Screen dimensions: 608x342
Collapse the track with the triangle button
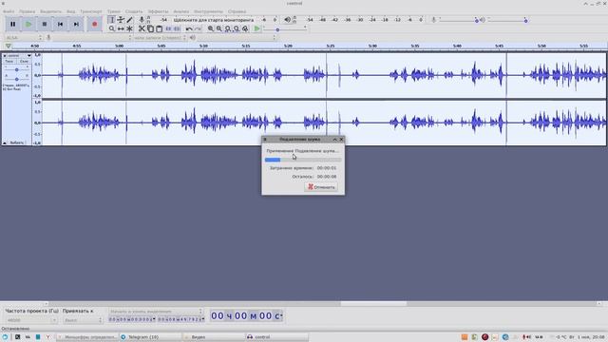pyautogui.click(x=5, y=142)
